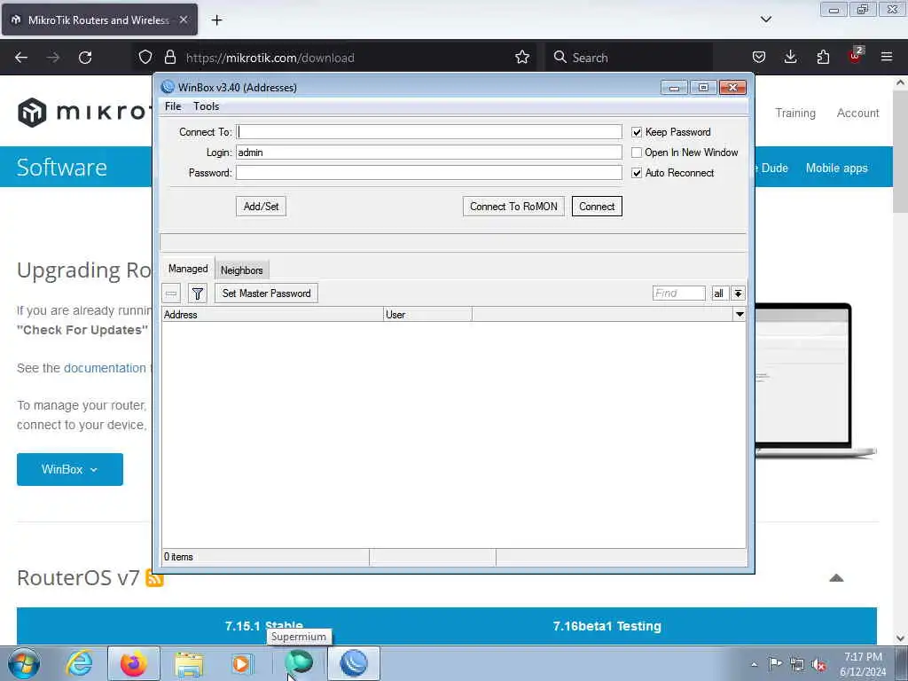Viewport: 908px width, 681px height.
Task: Open the Training link in site header
Action: click(x=795, y=113)
